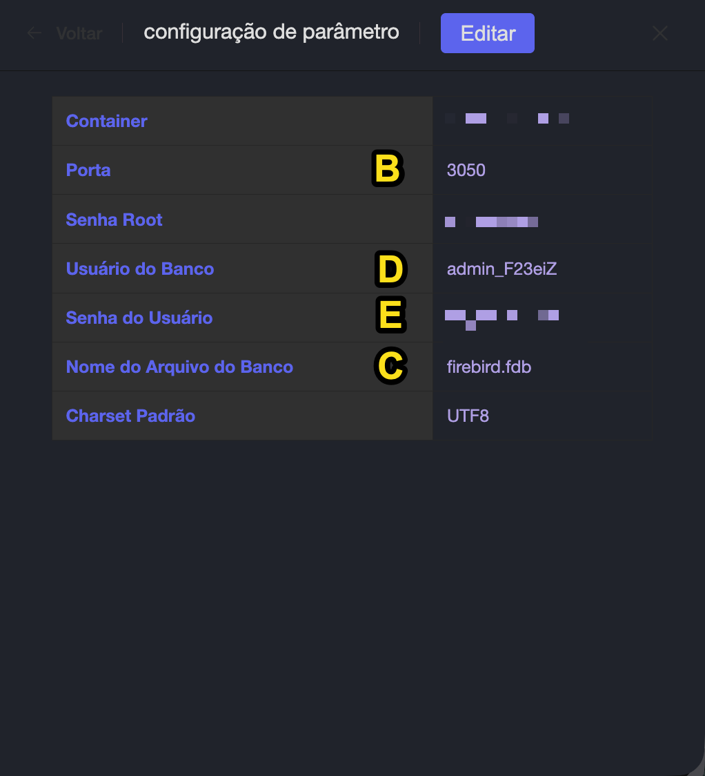
Task: Click the Porta label
Action: 88,170
